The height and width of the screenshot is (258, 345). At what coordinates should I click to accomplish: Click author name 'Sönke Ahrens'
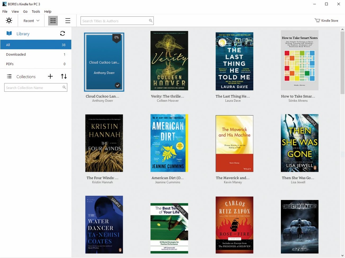pos(298,101)
